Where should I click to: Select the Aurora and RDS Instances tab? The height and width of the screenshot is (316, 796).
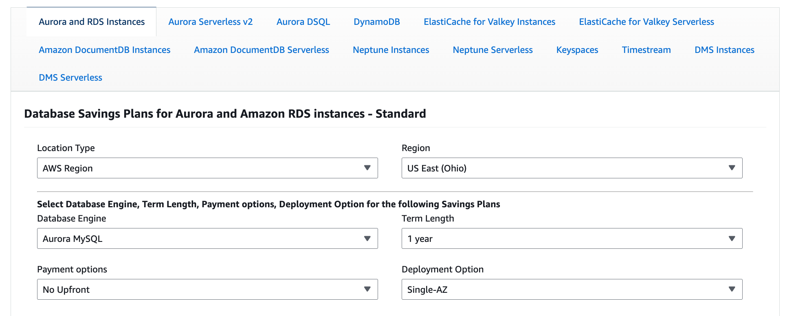[x=92, y=22]
